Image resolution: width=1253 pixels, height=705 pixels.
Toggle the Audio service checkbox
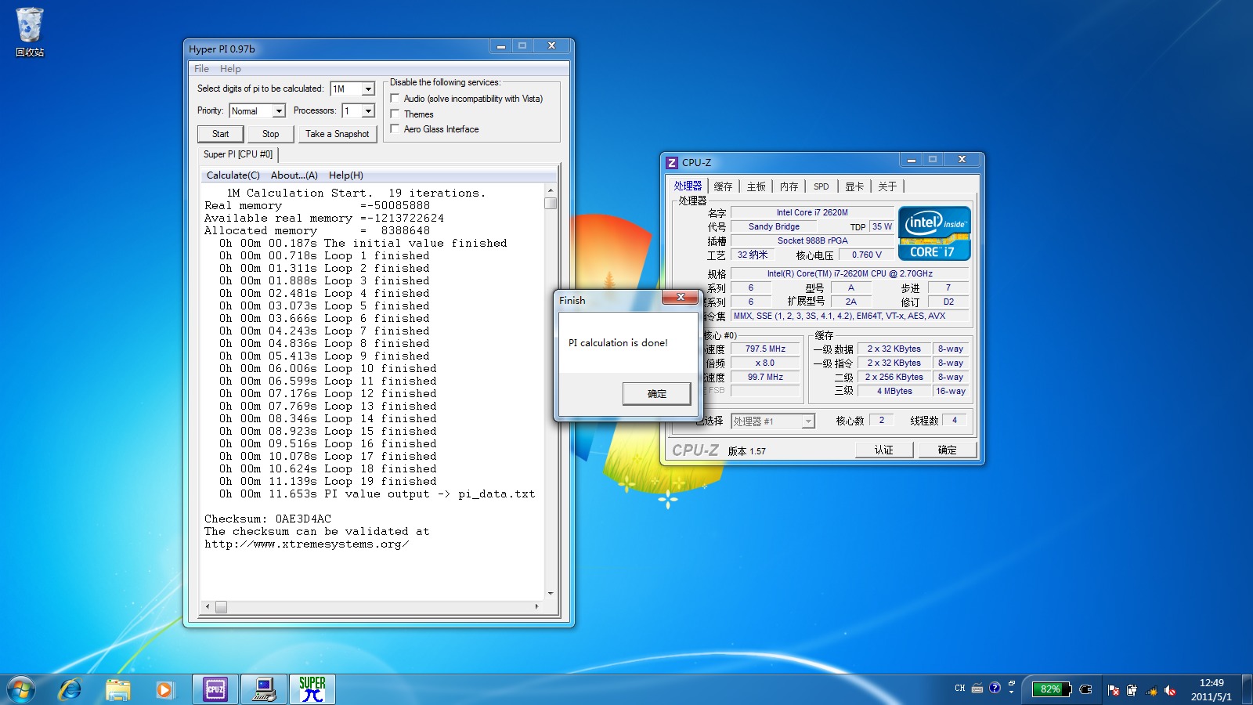tap(395, 98)
